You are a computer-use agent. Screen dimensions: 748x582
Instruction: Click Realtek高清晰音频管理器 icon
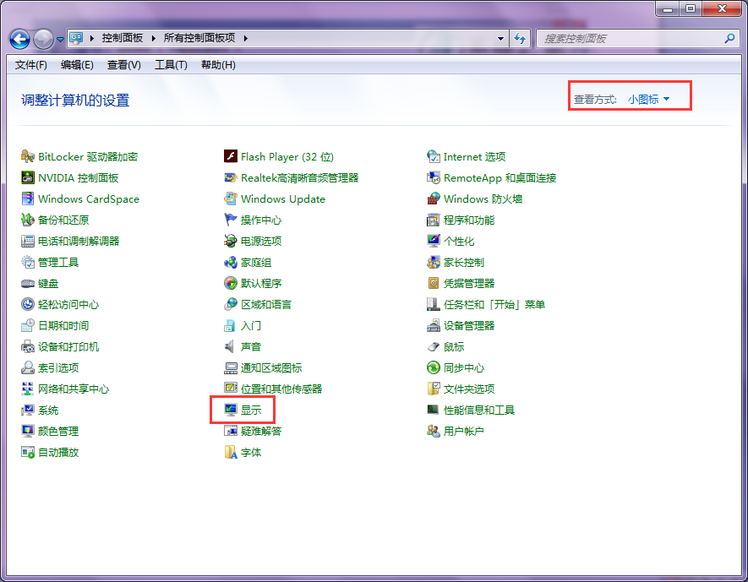[x=231, y=177]
